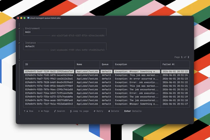Click the 2026-06-01 20:51:20 timestamp
The image size is (210, 140).
[x=175, y=93]
